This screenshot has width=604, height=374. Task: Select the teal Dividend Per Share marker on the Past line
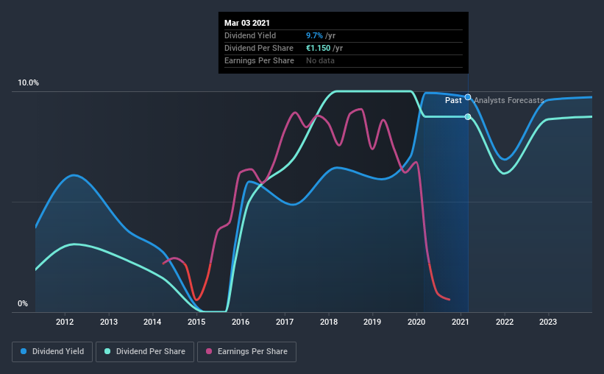tap(468, 117)
